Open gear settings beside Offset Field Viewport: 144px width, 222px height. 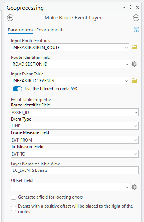tap(134, 187)
